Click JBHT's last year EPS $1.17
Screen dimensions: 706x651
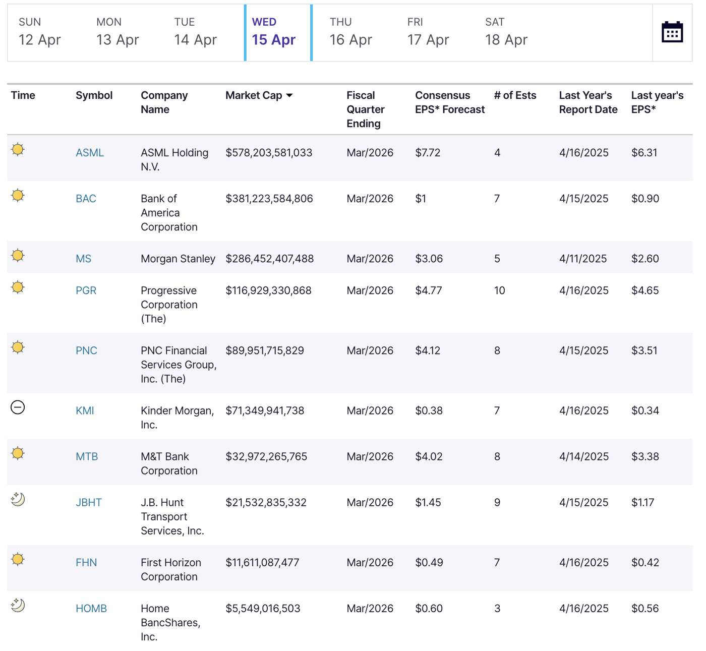pyautogui.click(x=642, y=502)
